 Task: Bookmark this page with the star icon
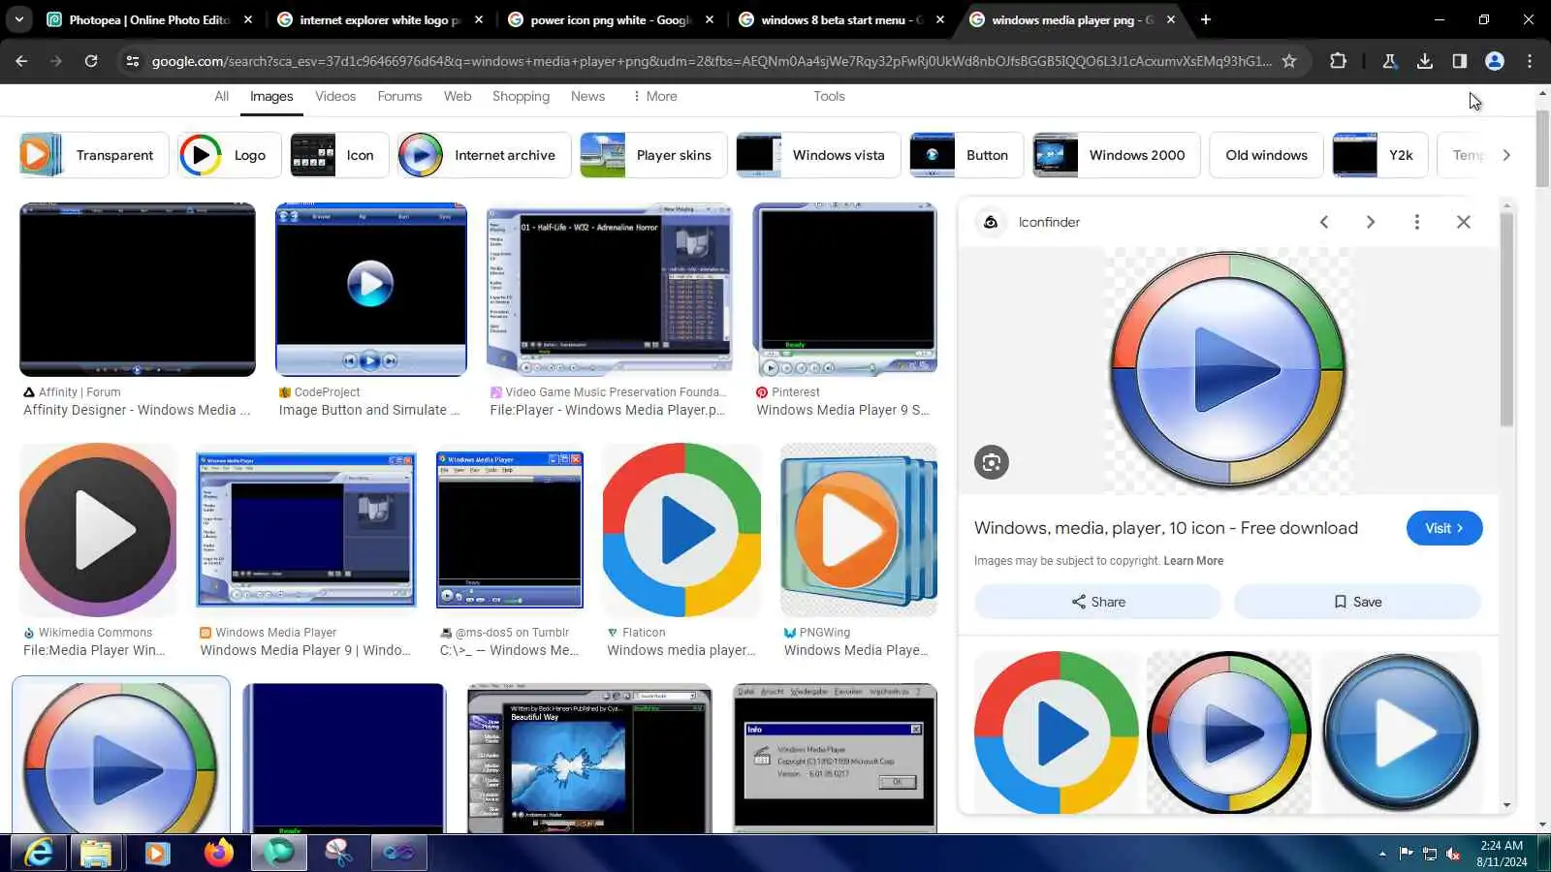coord(1289,61)
